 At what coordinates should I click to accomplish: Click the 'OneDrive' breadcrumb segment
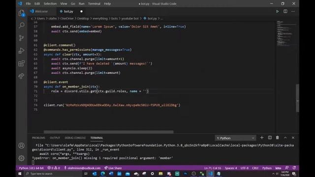pyautogui.click(x=67, y=19)
